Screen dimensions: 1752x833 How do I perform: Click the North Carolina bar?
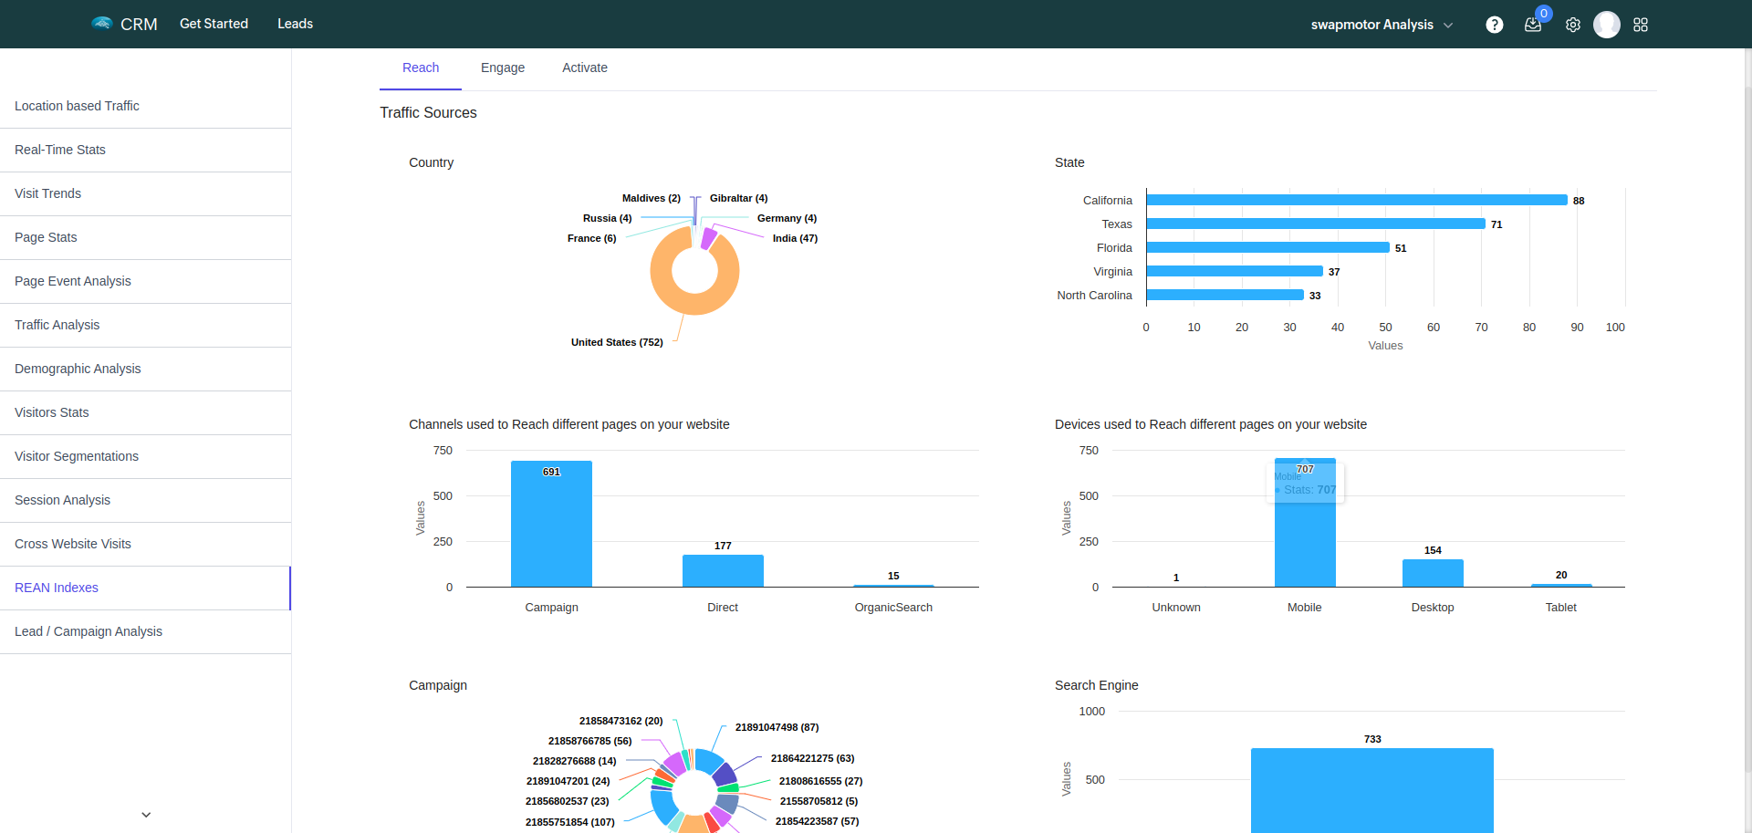[1225, 295]
